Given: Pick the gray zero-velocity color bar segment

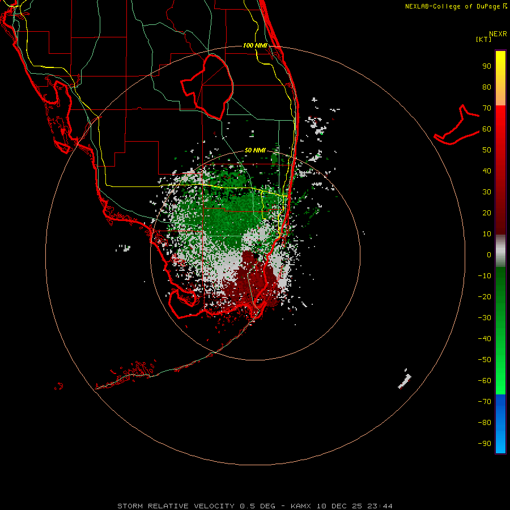Looking at the screenshot, I should pyautogui.click(x=500, y=251).
